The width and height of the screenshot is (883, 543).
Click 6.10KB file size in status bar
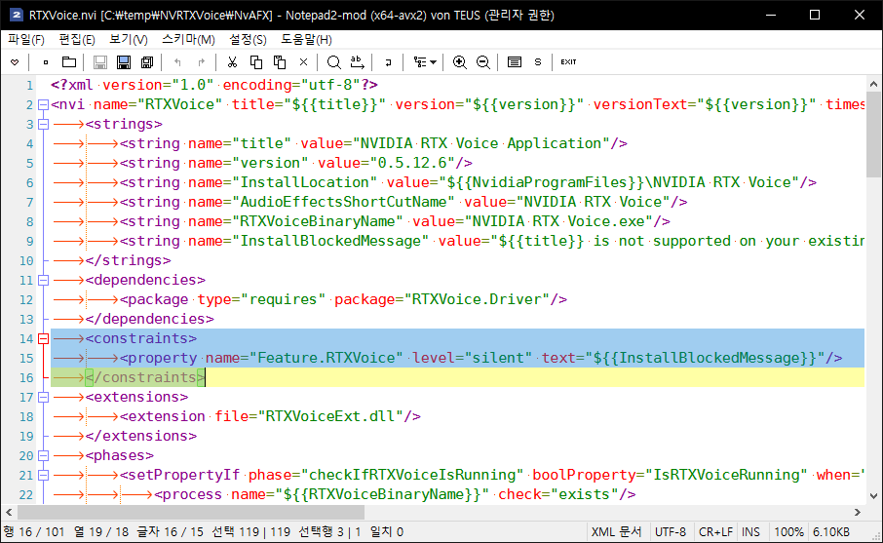pyautogui.click(x=830, y=532)
